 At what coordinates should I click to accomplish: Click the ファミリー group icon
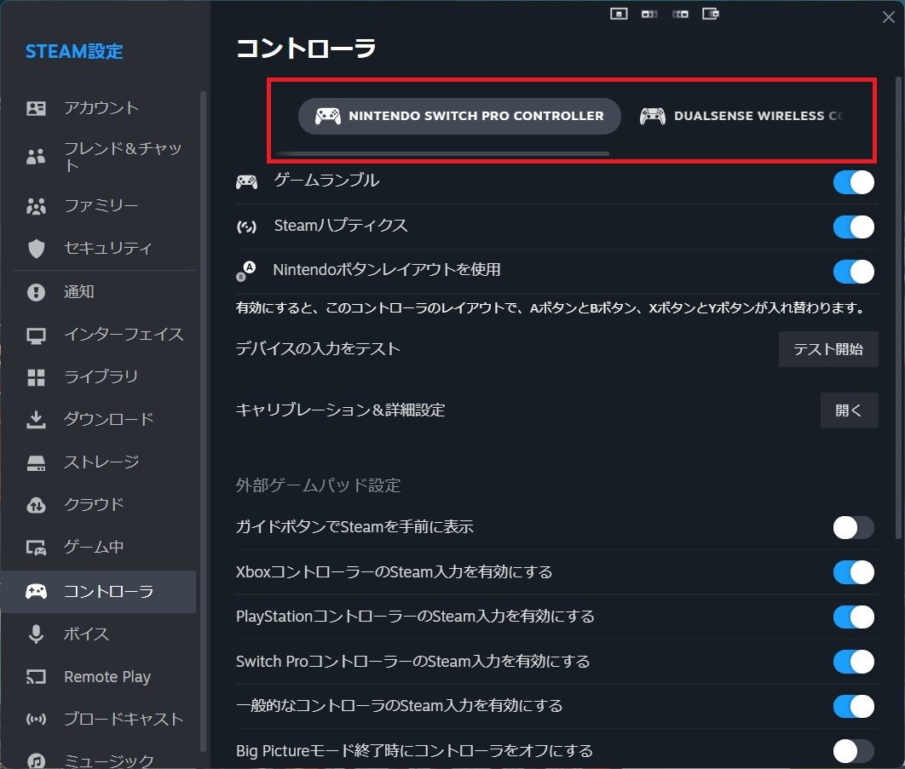36,206
